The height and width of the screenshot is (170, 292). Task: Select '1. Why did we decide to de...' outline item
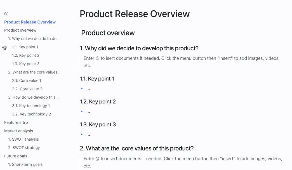point(34,39)
